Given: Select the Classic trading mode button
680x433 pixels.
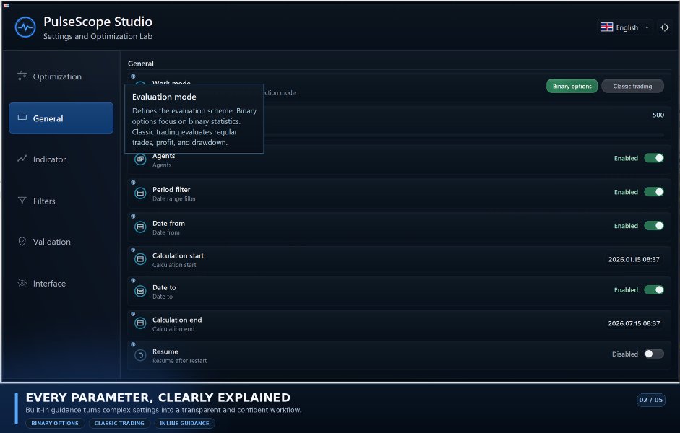Looking at the screenshot, I should pyautogui.click(x=632, y=86).
